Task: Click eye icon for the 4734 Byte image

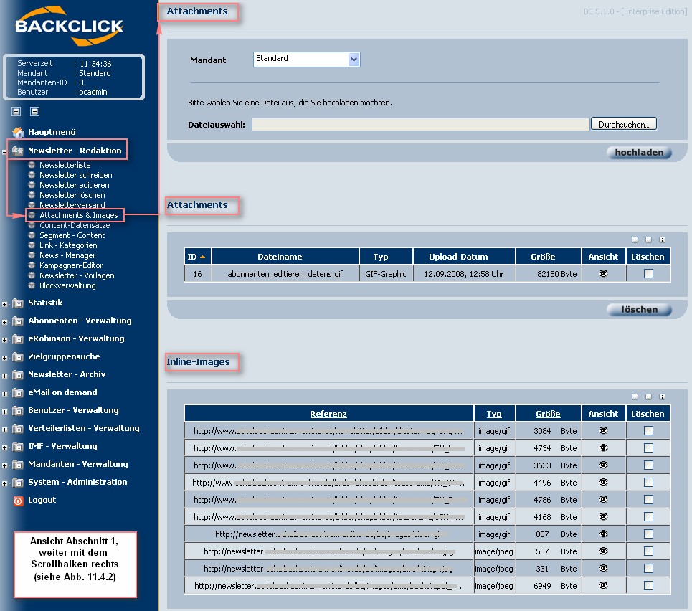Action: pos(603,448)
